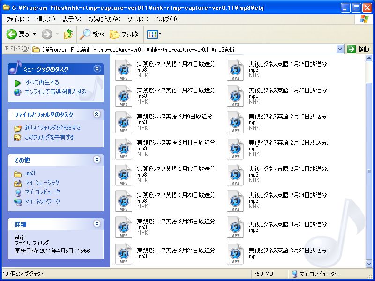Click 新しいフォルダを作成する link
The height and width of the screenshot is (281, 375).
[52, 128]
